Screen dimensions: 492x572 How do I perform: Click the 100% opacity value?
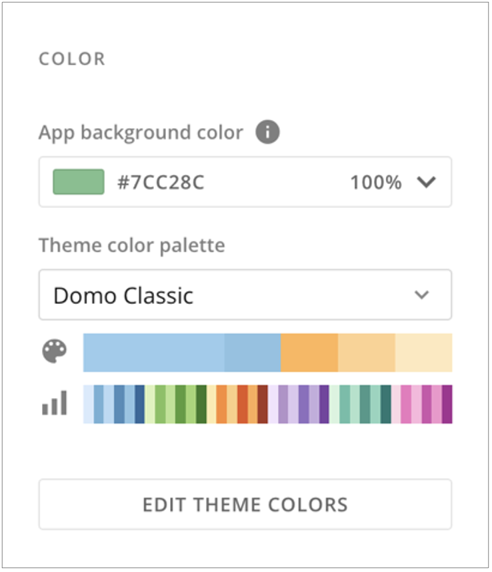coord(375,181)
